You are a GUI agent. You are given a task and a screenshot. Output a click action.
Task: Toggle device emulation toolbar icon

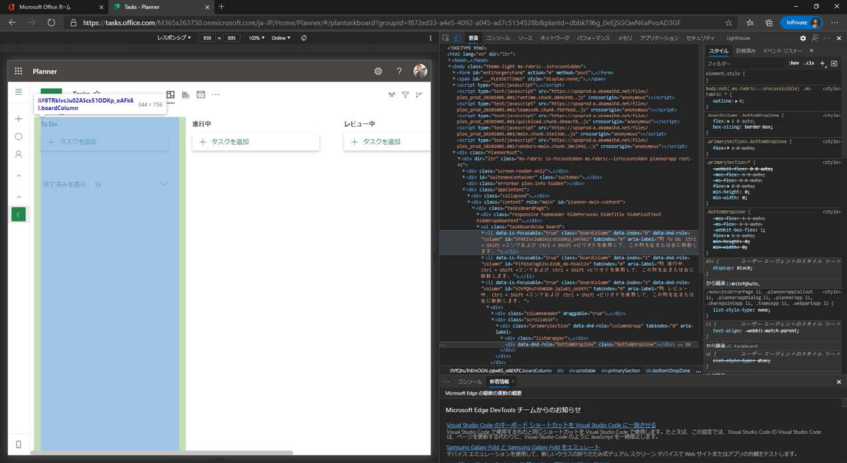coord(458,38)
